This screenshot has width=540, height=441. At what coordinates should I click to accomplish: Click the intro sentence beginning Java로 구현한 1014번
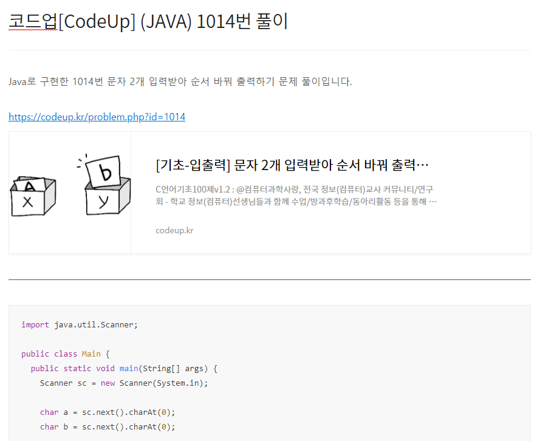(x=180, y=81)
